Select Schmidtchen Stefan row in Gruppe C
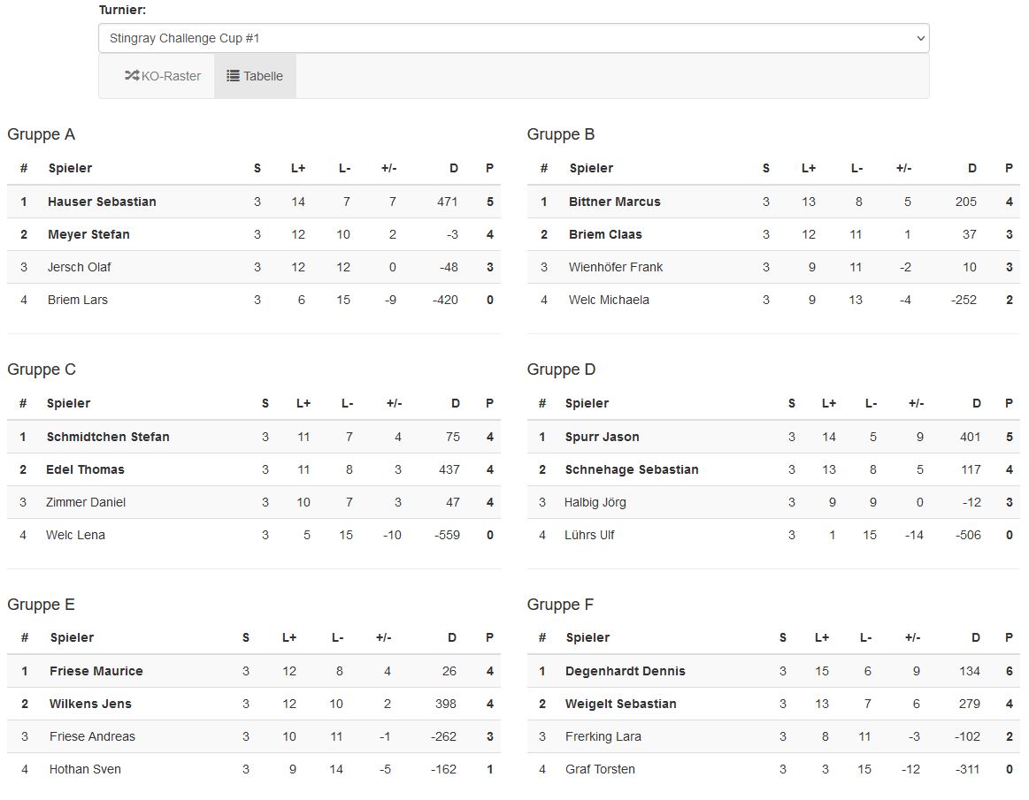The image size is (1029, 800). (108, 437)
